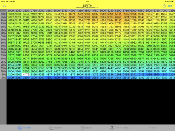Open the 運転状況 gauge tab
This screenshot has height=131, width=175.
(86, 128)
